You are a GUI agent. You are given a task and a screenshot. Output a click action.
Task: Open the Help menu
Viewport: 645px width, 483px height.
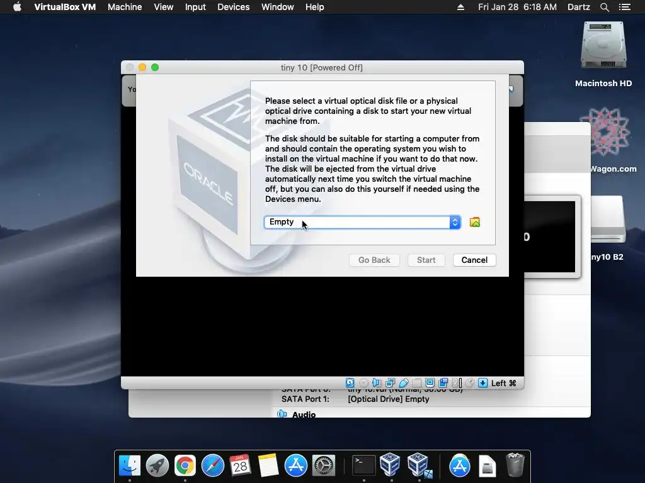tap(315, 7)
